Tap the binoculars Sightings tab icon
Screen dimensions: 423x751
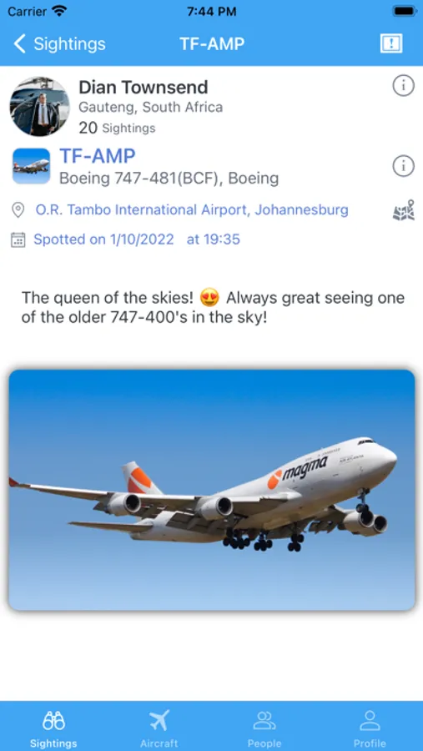coord(53,720)
